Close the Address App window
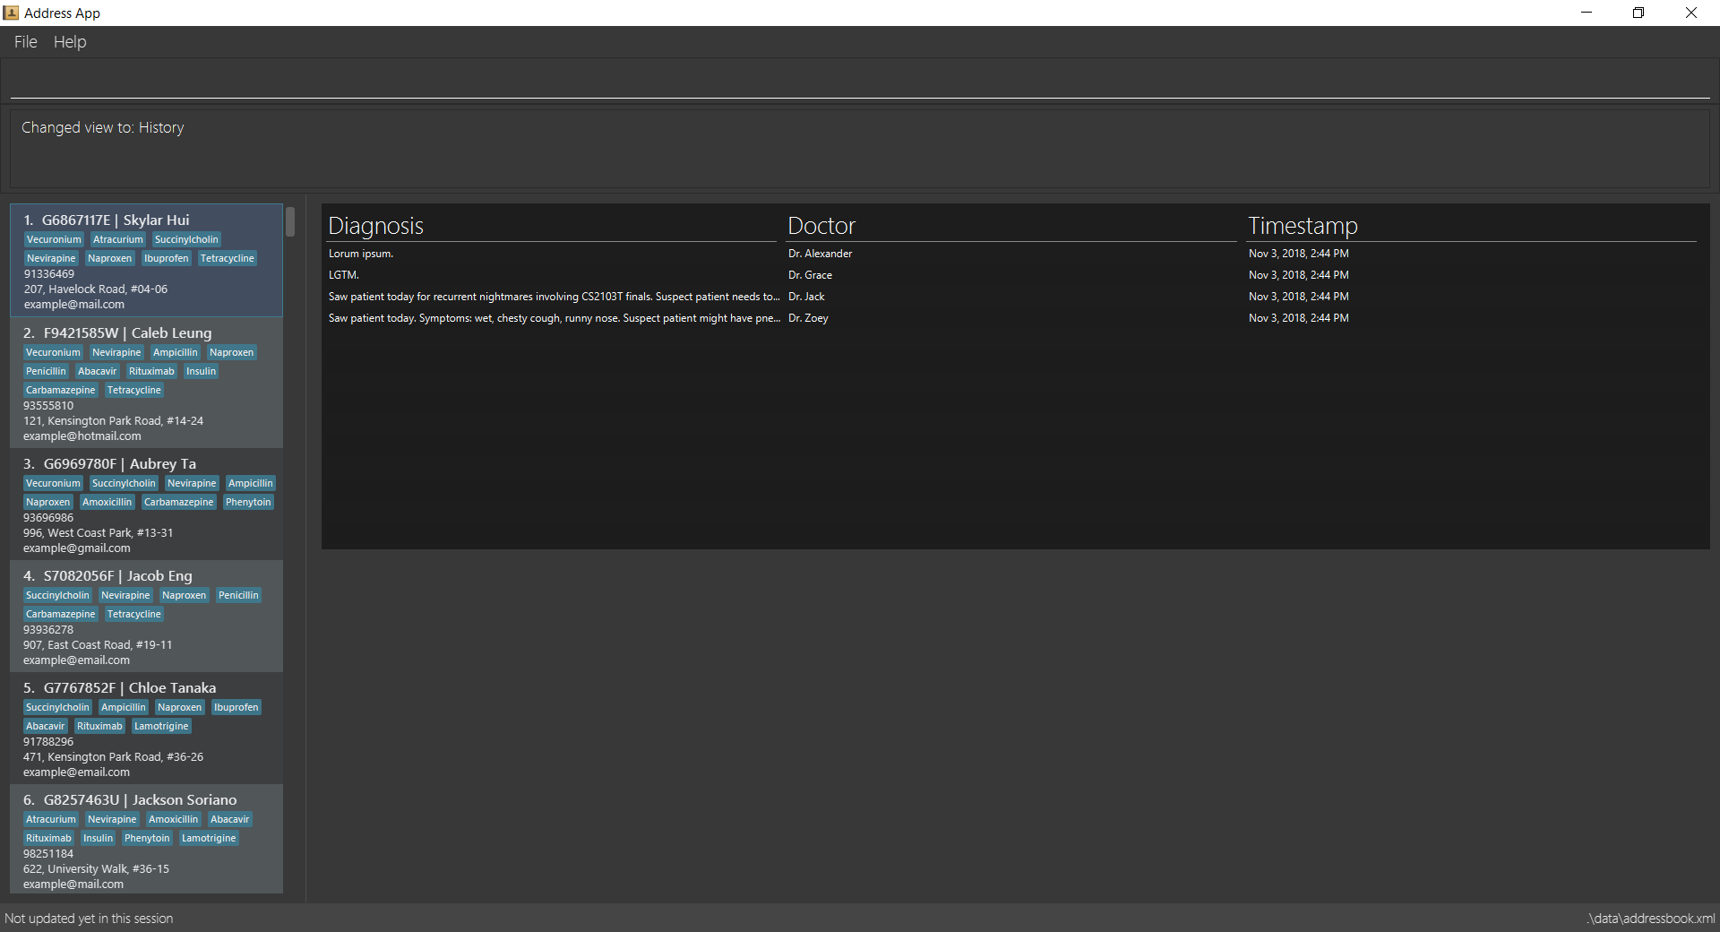1720x932 pixels. [x=1691, y=13]
